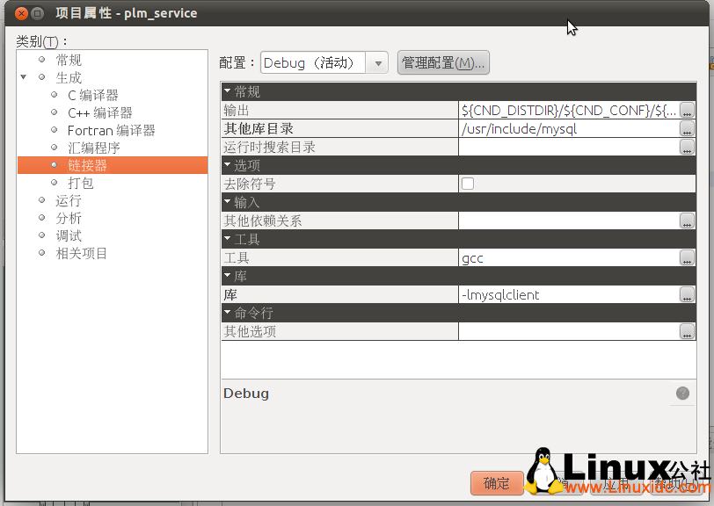Click the 确定 button
714x506 pixels.
pyautogui.click(x=497, y=483)
